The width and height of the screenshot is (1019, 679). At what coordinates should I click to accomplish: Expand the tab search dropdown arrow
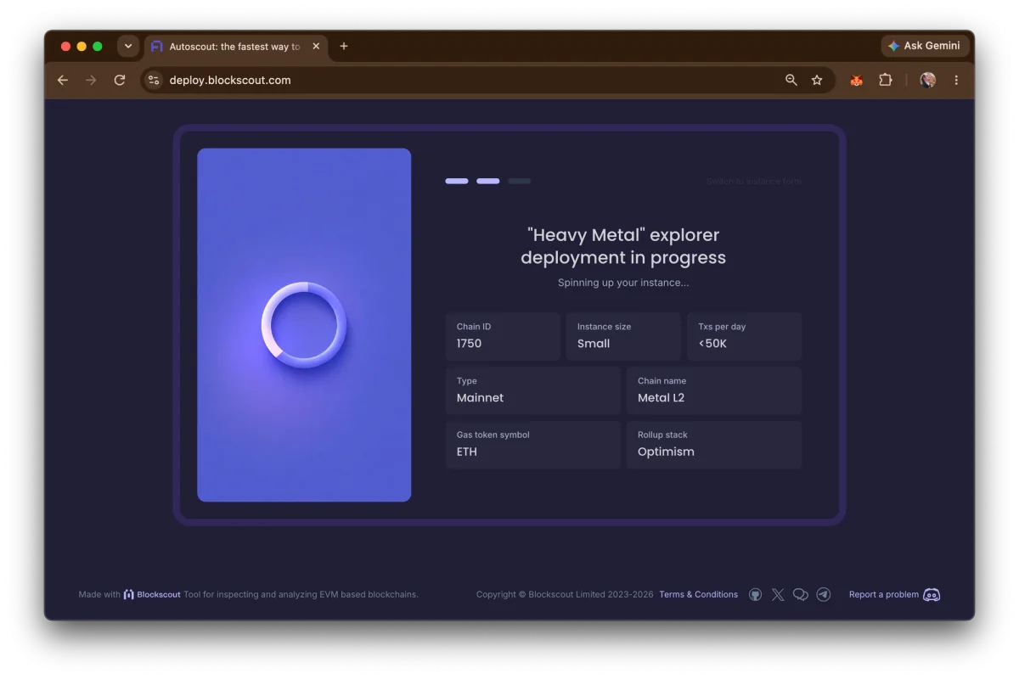click(x=128, y=46)
